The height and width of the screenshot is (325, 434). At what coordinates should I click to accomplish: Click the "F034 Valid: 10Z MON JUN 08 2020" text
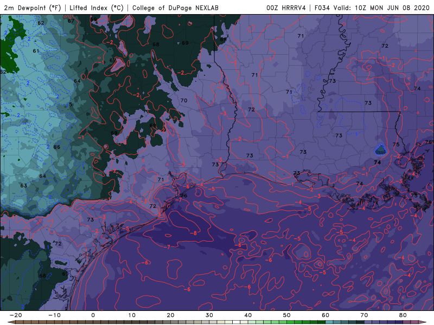(372, 8)
